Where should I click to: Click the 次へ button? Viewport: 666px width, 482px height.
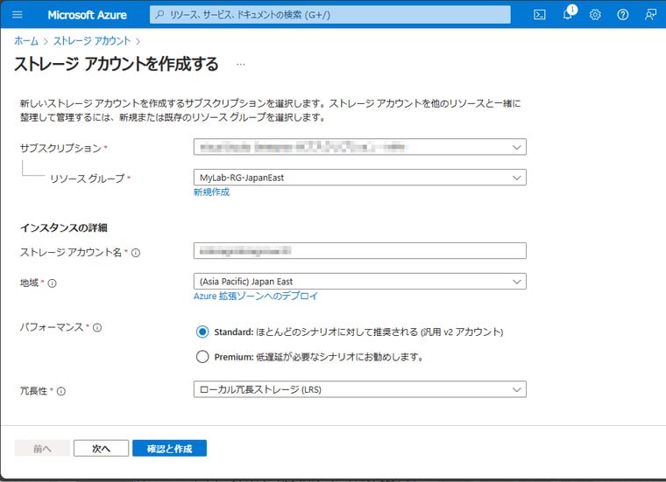pos(101,448)
